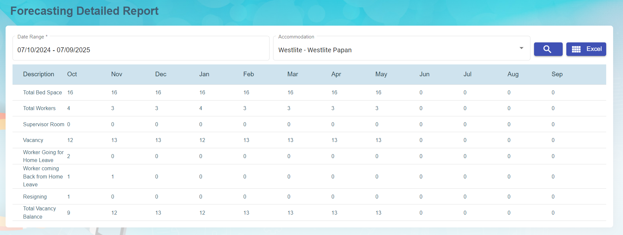
Task: Select the Total Workers row label
Action: [39, 108]
